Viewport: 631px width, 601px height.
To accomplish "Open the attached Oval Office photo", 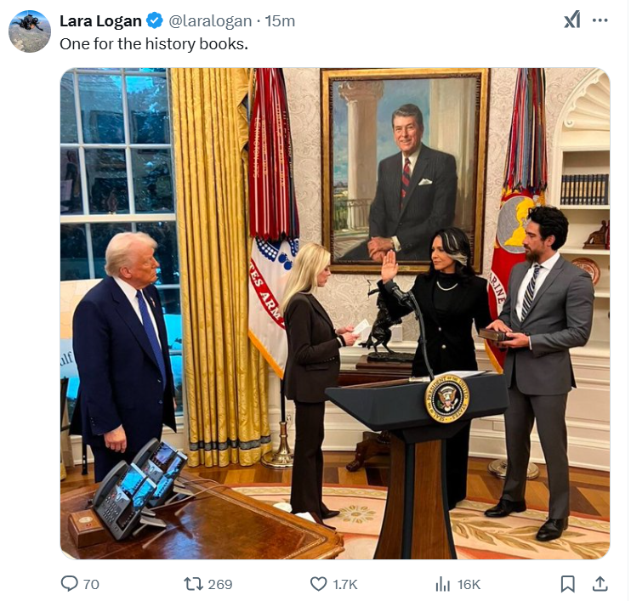I will pos(335,314).
